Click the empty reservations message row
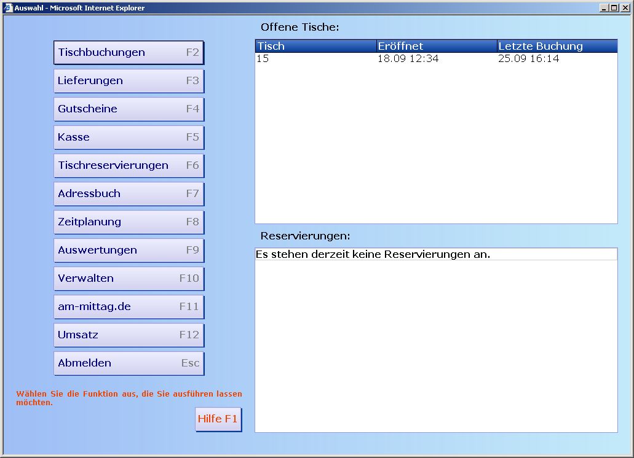This screenshot has width=634, height=458. pos(436,254)
